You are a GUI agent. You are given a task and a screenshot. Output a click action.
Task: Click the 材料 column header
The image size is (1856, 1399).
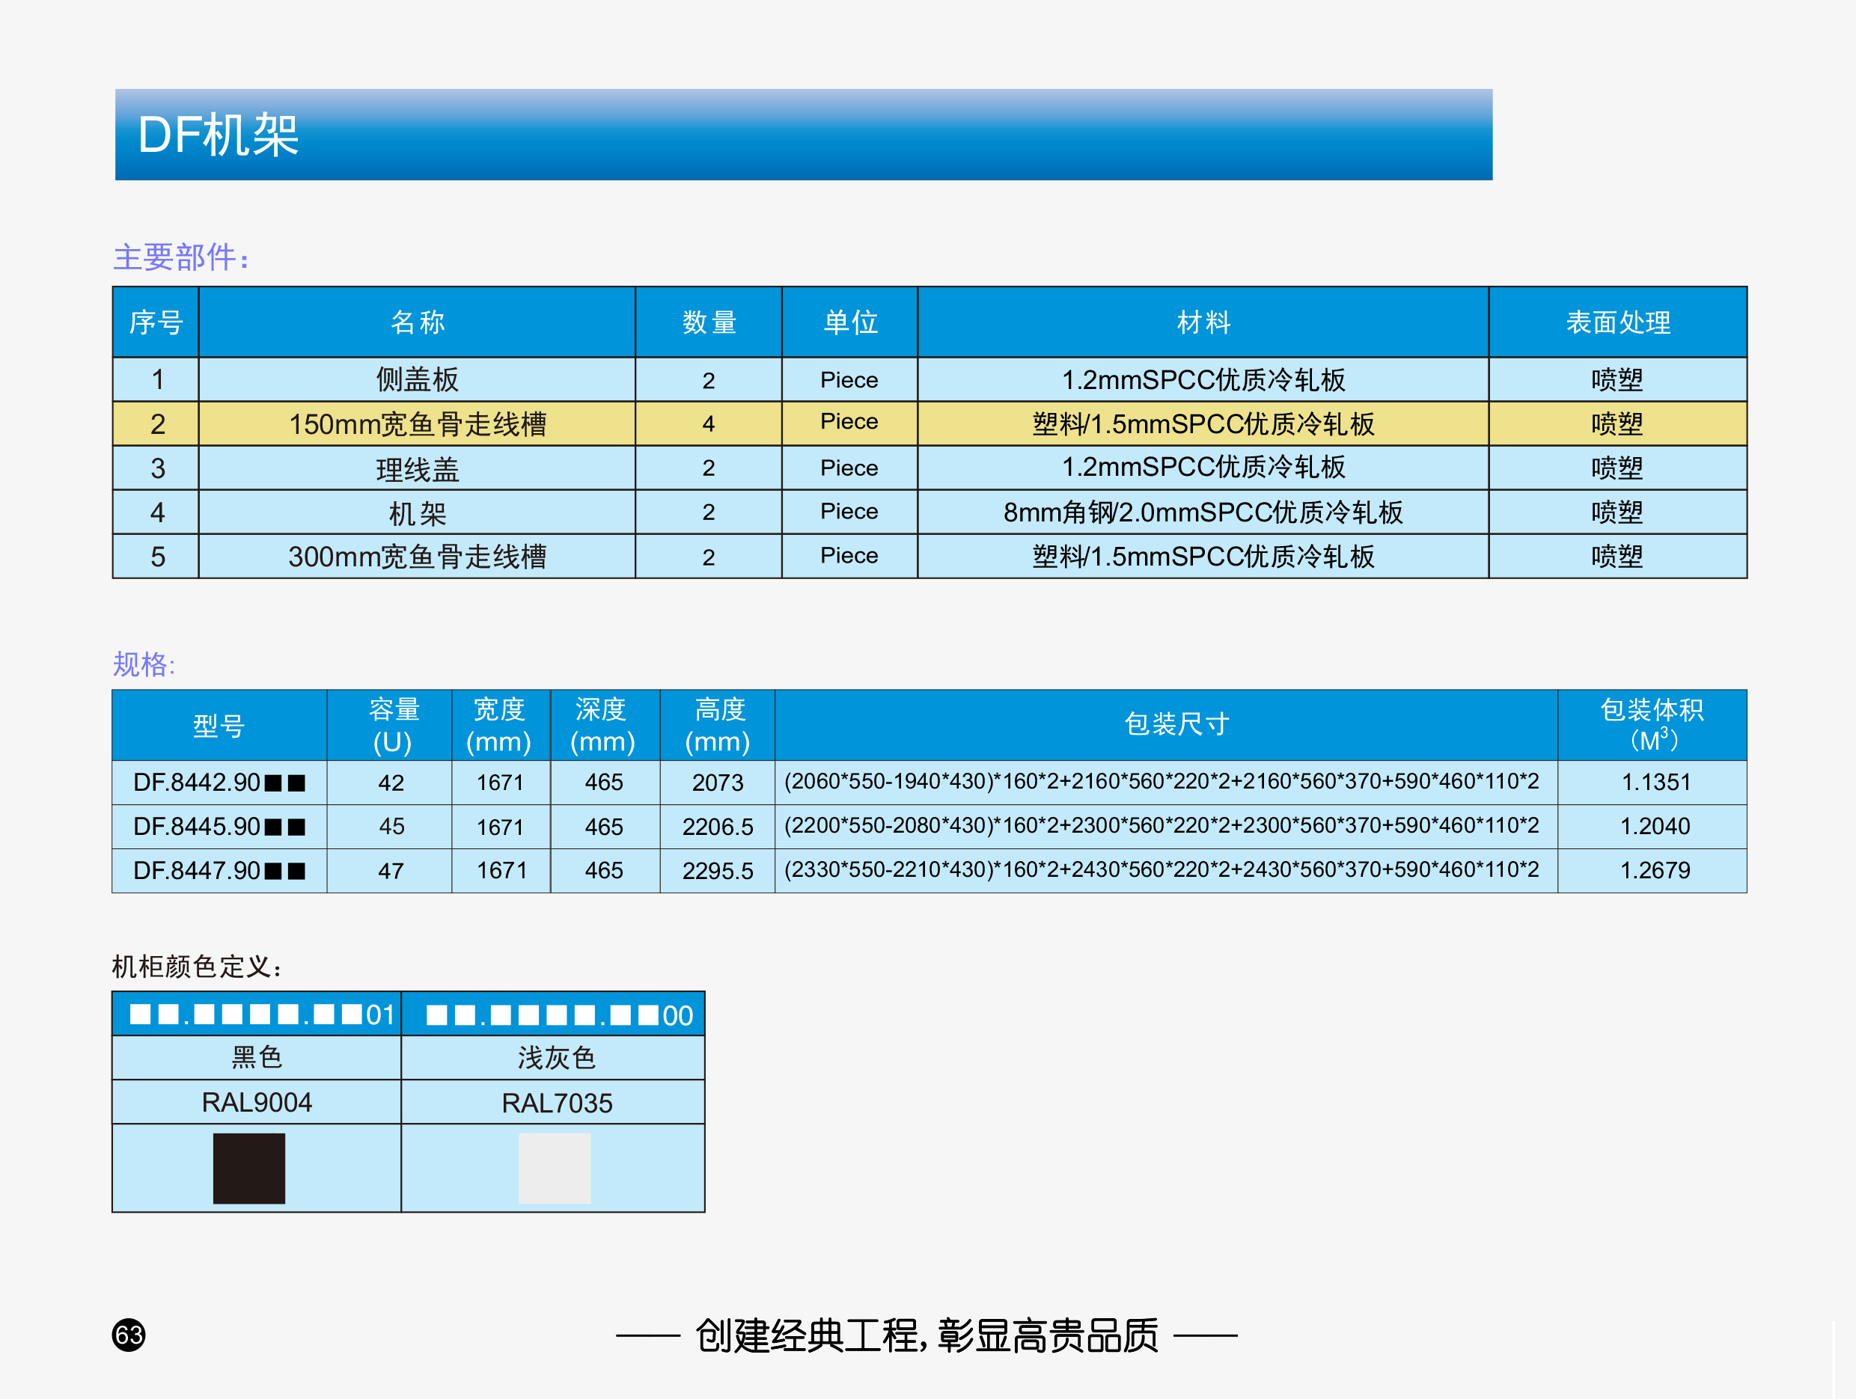1203,322
